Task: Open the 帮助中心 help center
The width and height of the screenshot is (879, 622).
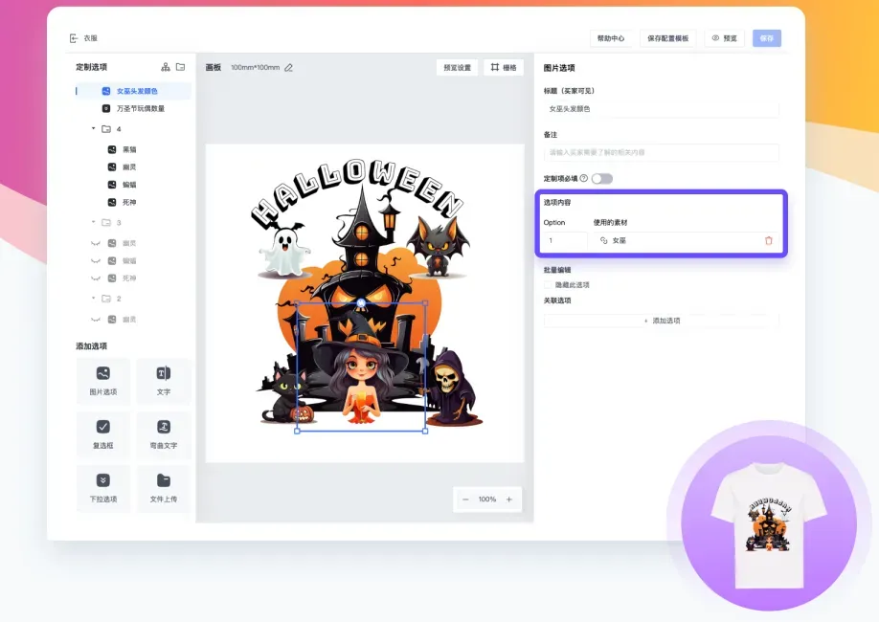Action: click(610, 38)
